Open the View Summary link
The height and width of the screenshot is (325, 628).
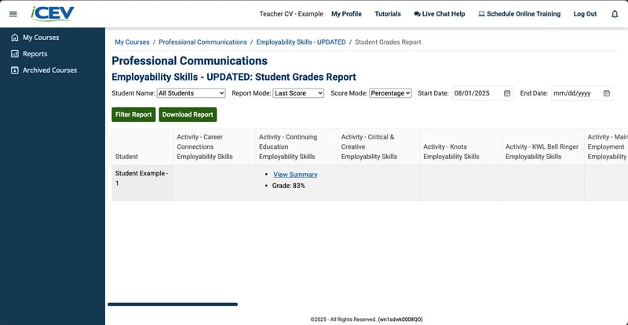[x=295, y=175]
